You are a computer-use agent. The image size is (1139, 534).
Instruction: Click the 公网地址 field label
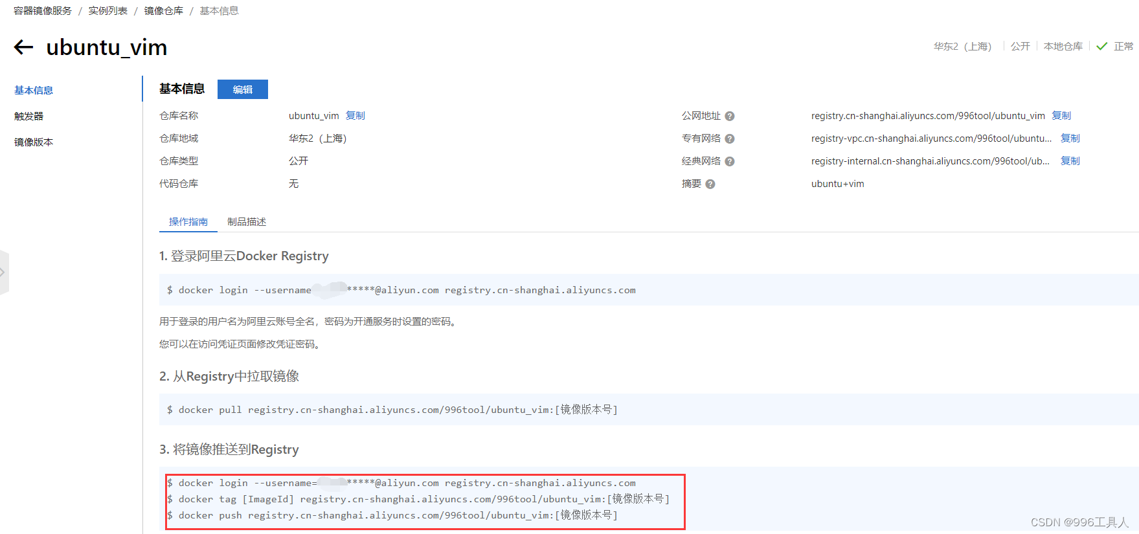tap(701, 116)
